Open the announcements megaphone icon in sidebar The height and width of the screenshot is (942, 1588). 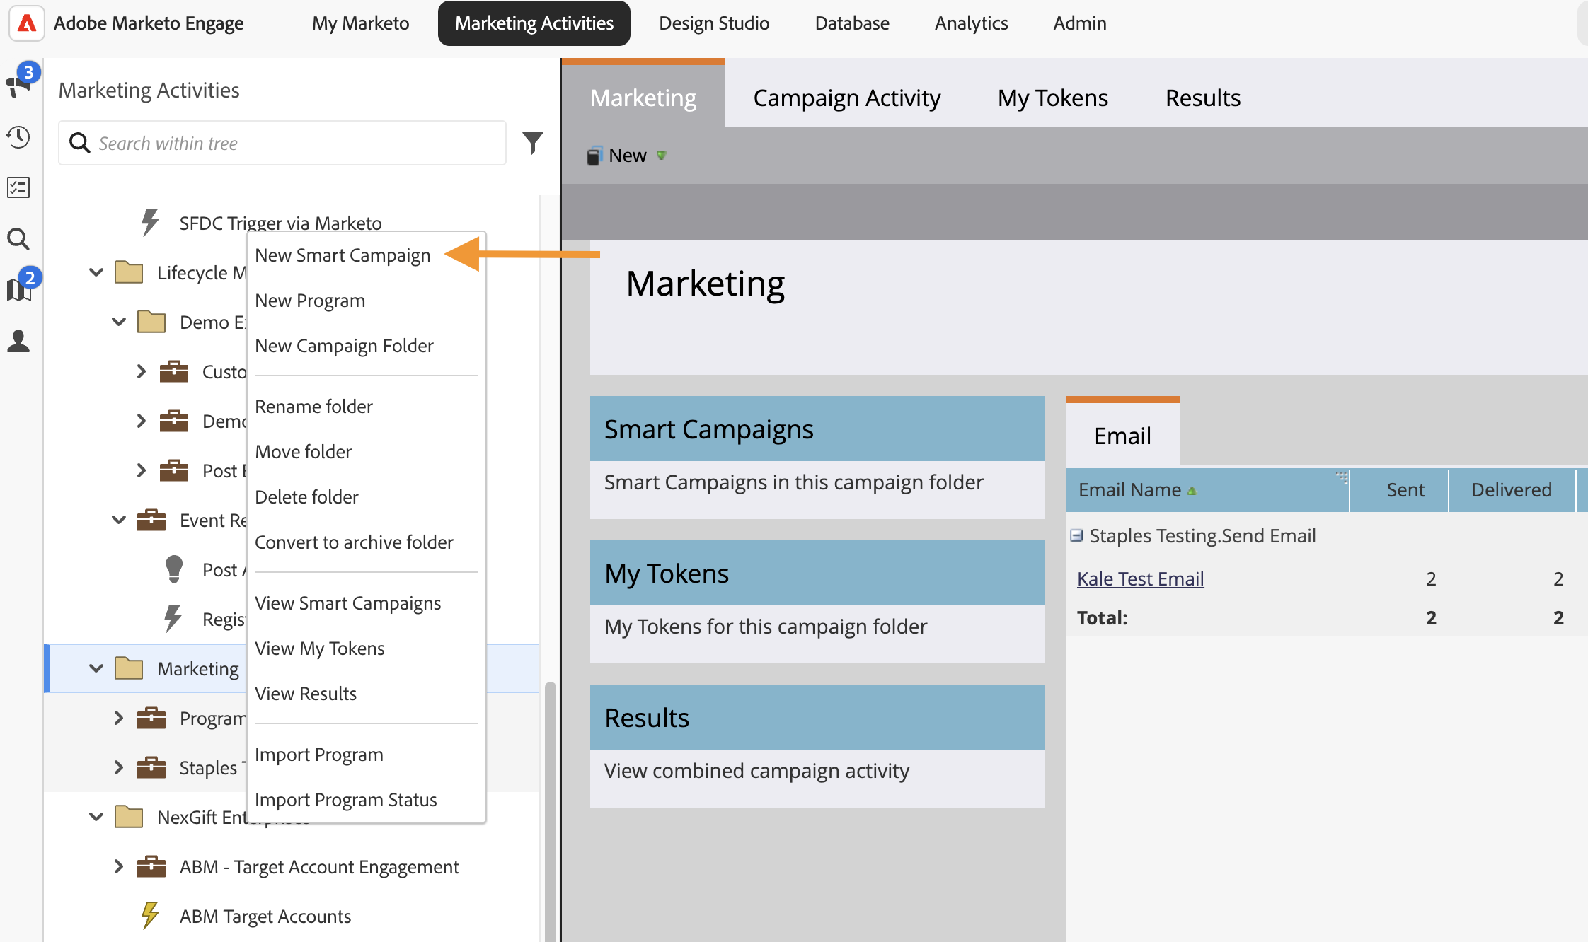18,85
